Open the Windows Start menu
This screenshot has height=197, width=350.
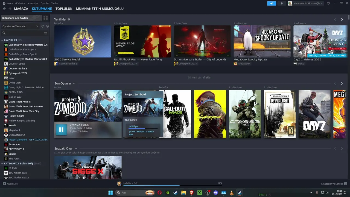point(110,193)
